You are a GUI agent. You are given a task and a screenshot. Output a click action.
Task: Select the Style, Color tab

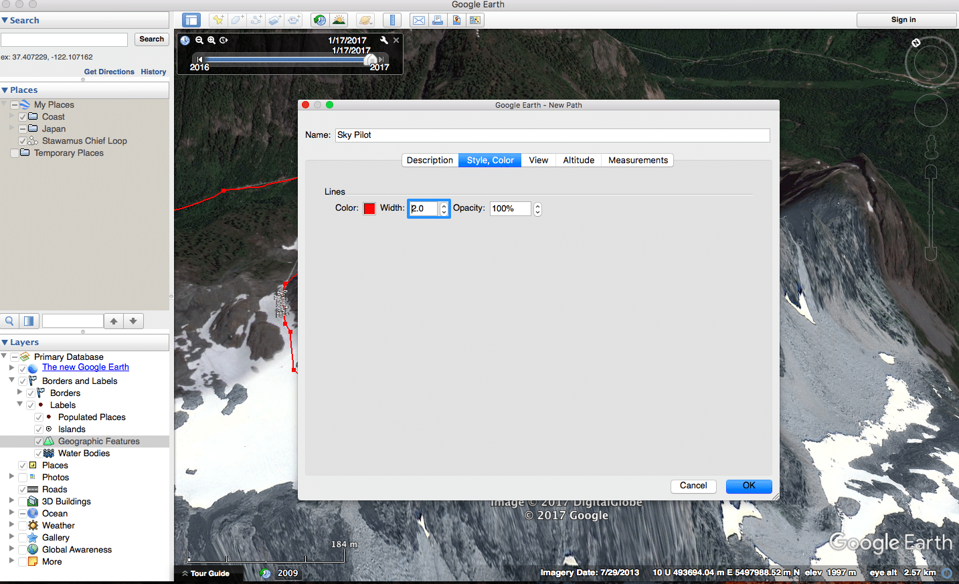pos(491,161)
